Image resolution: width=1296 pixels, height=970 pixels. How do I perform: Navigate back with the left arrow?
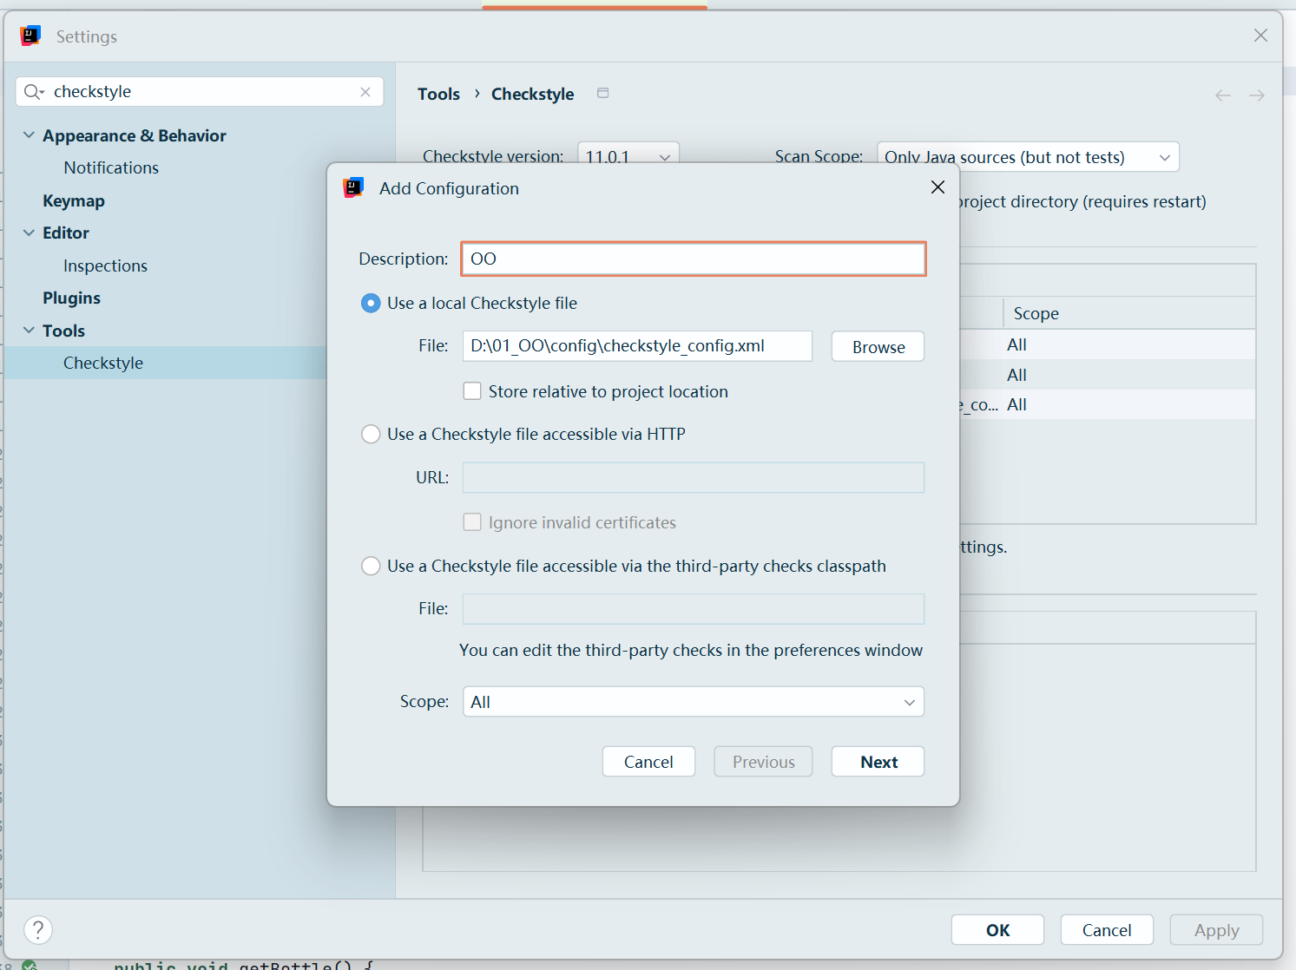click(x=1222, y=95)
